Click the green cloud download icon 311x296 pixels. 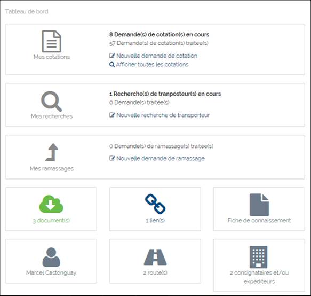(51, 204)
